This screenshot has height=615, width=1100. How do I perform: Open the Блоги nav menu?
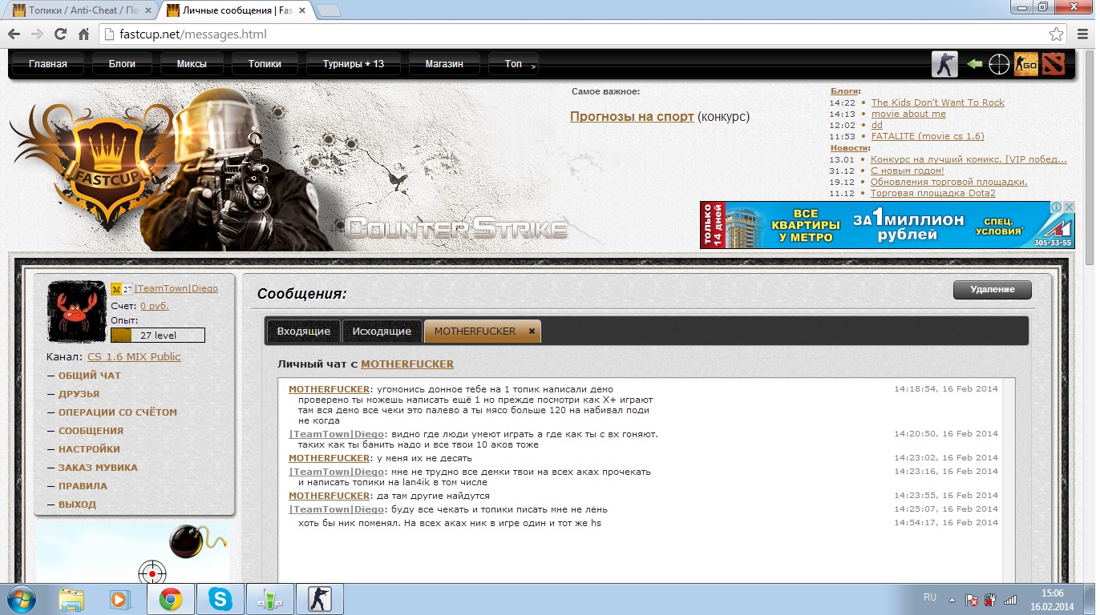pyautogui.click(x=122, y=64)
